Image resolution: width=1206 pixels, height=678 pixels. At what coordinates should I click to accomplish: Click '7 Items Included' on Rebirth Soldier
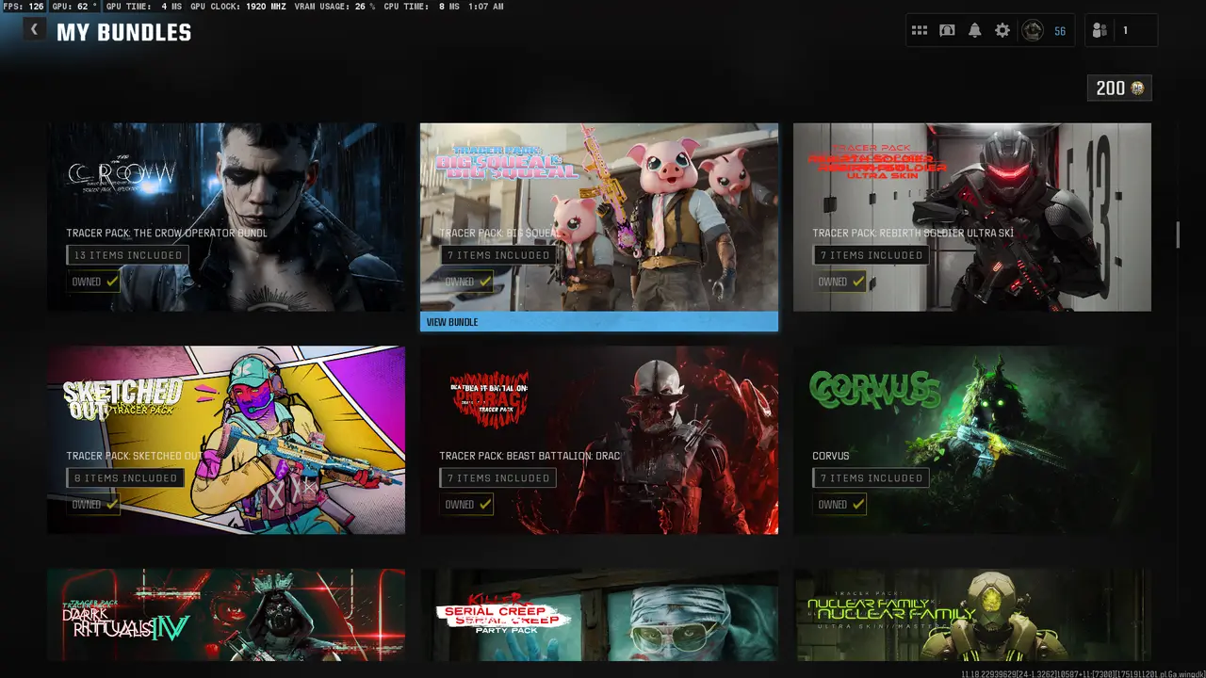pyautogui.click(x=871, y=255)
